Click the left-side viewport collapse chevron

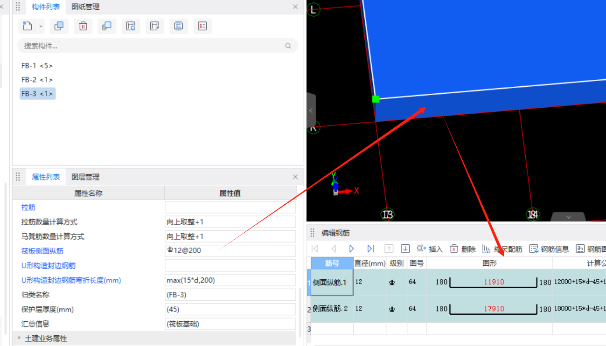[311, 111]
